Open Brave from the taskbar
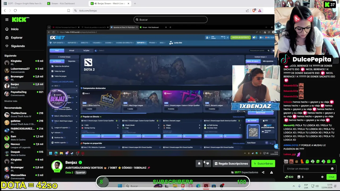This screenshot has width=340, height=191. tap(182, 186)
